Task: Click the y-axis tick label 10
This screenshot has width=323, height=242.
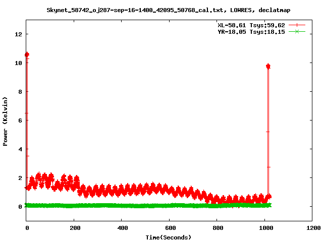Action: [x=18, y=63]
